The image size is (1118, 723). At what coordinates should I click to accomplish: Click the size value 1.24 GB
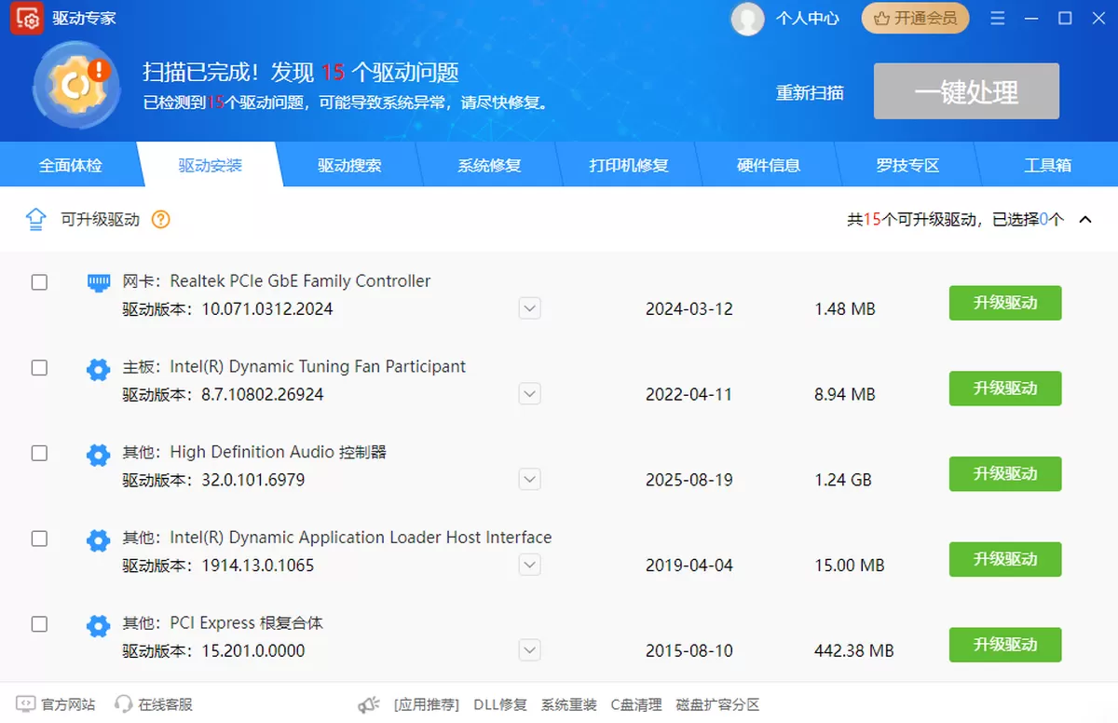pyautogui.click(x=843, y=480)
